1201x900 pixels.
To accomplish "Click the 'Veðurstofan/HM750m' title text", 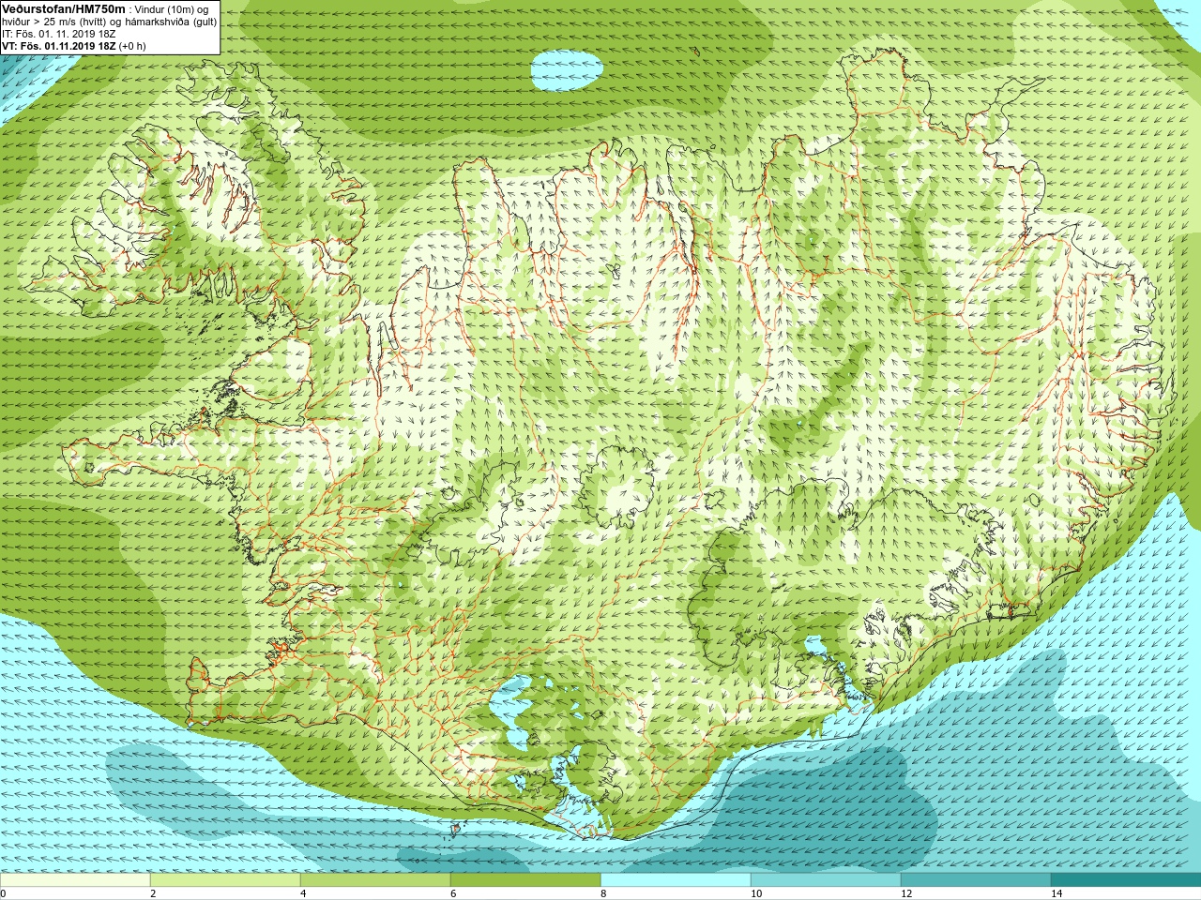I will (x=64, y=9).
